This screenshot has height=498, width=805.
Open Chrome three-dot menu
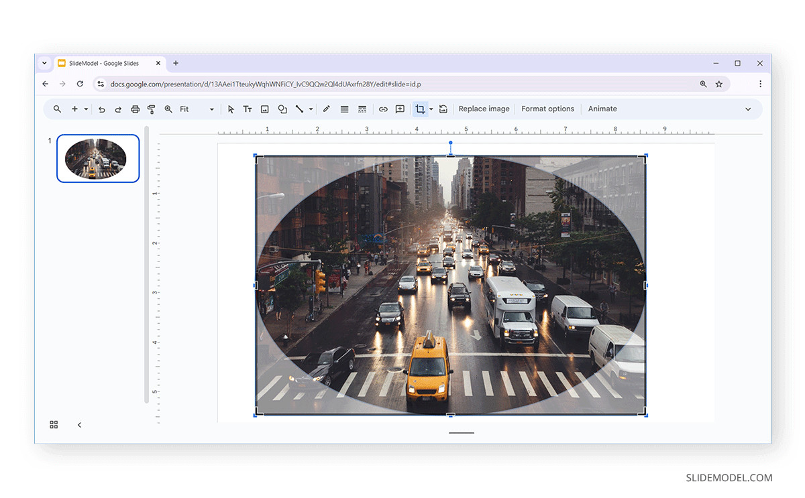click(x=760, y=84)
